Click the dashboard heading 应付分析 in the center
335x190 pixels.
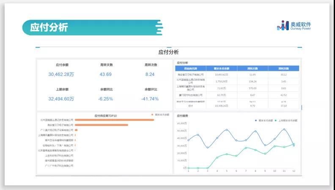(169, 52)
